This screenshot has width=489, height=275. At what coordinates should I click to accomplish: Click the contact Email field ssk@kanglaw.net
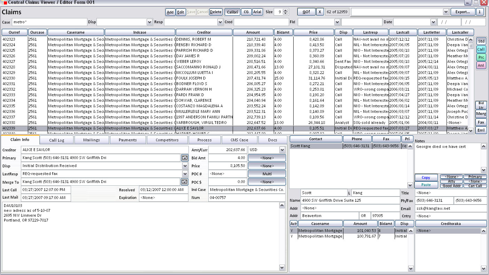pyautogui.click(x=451, y=208)
